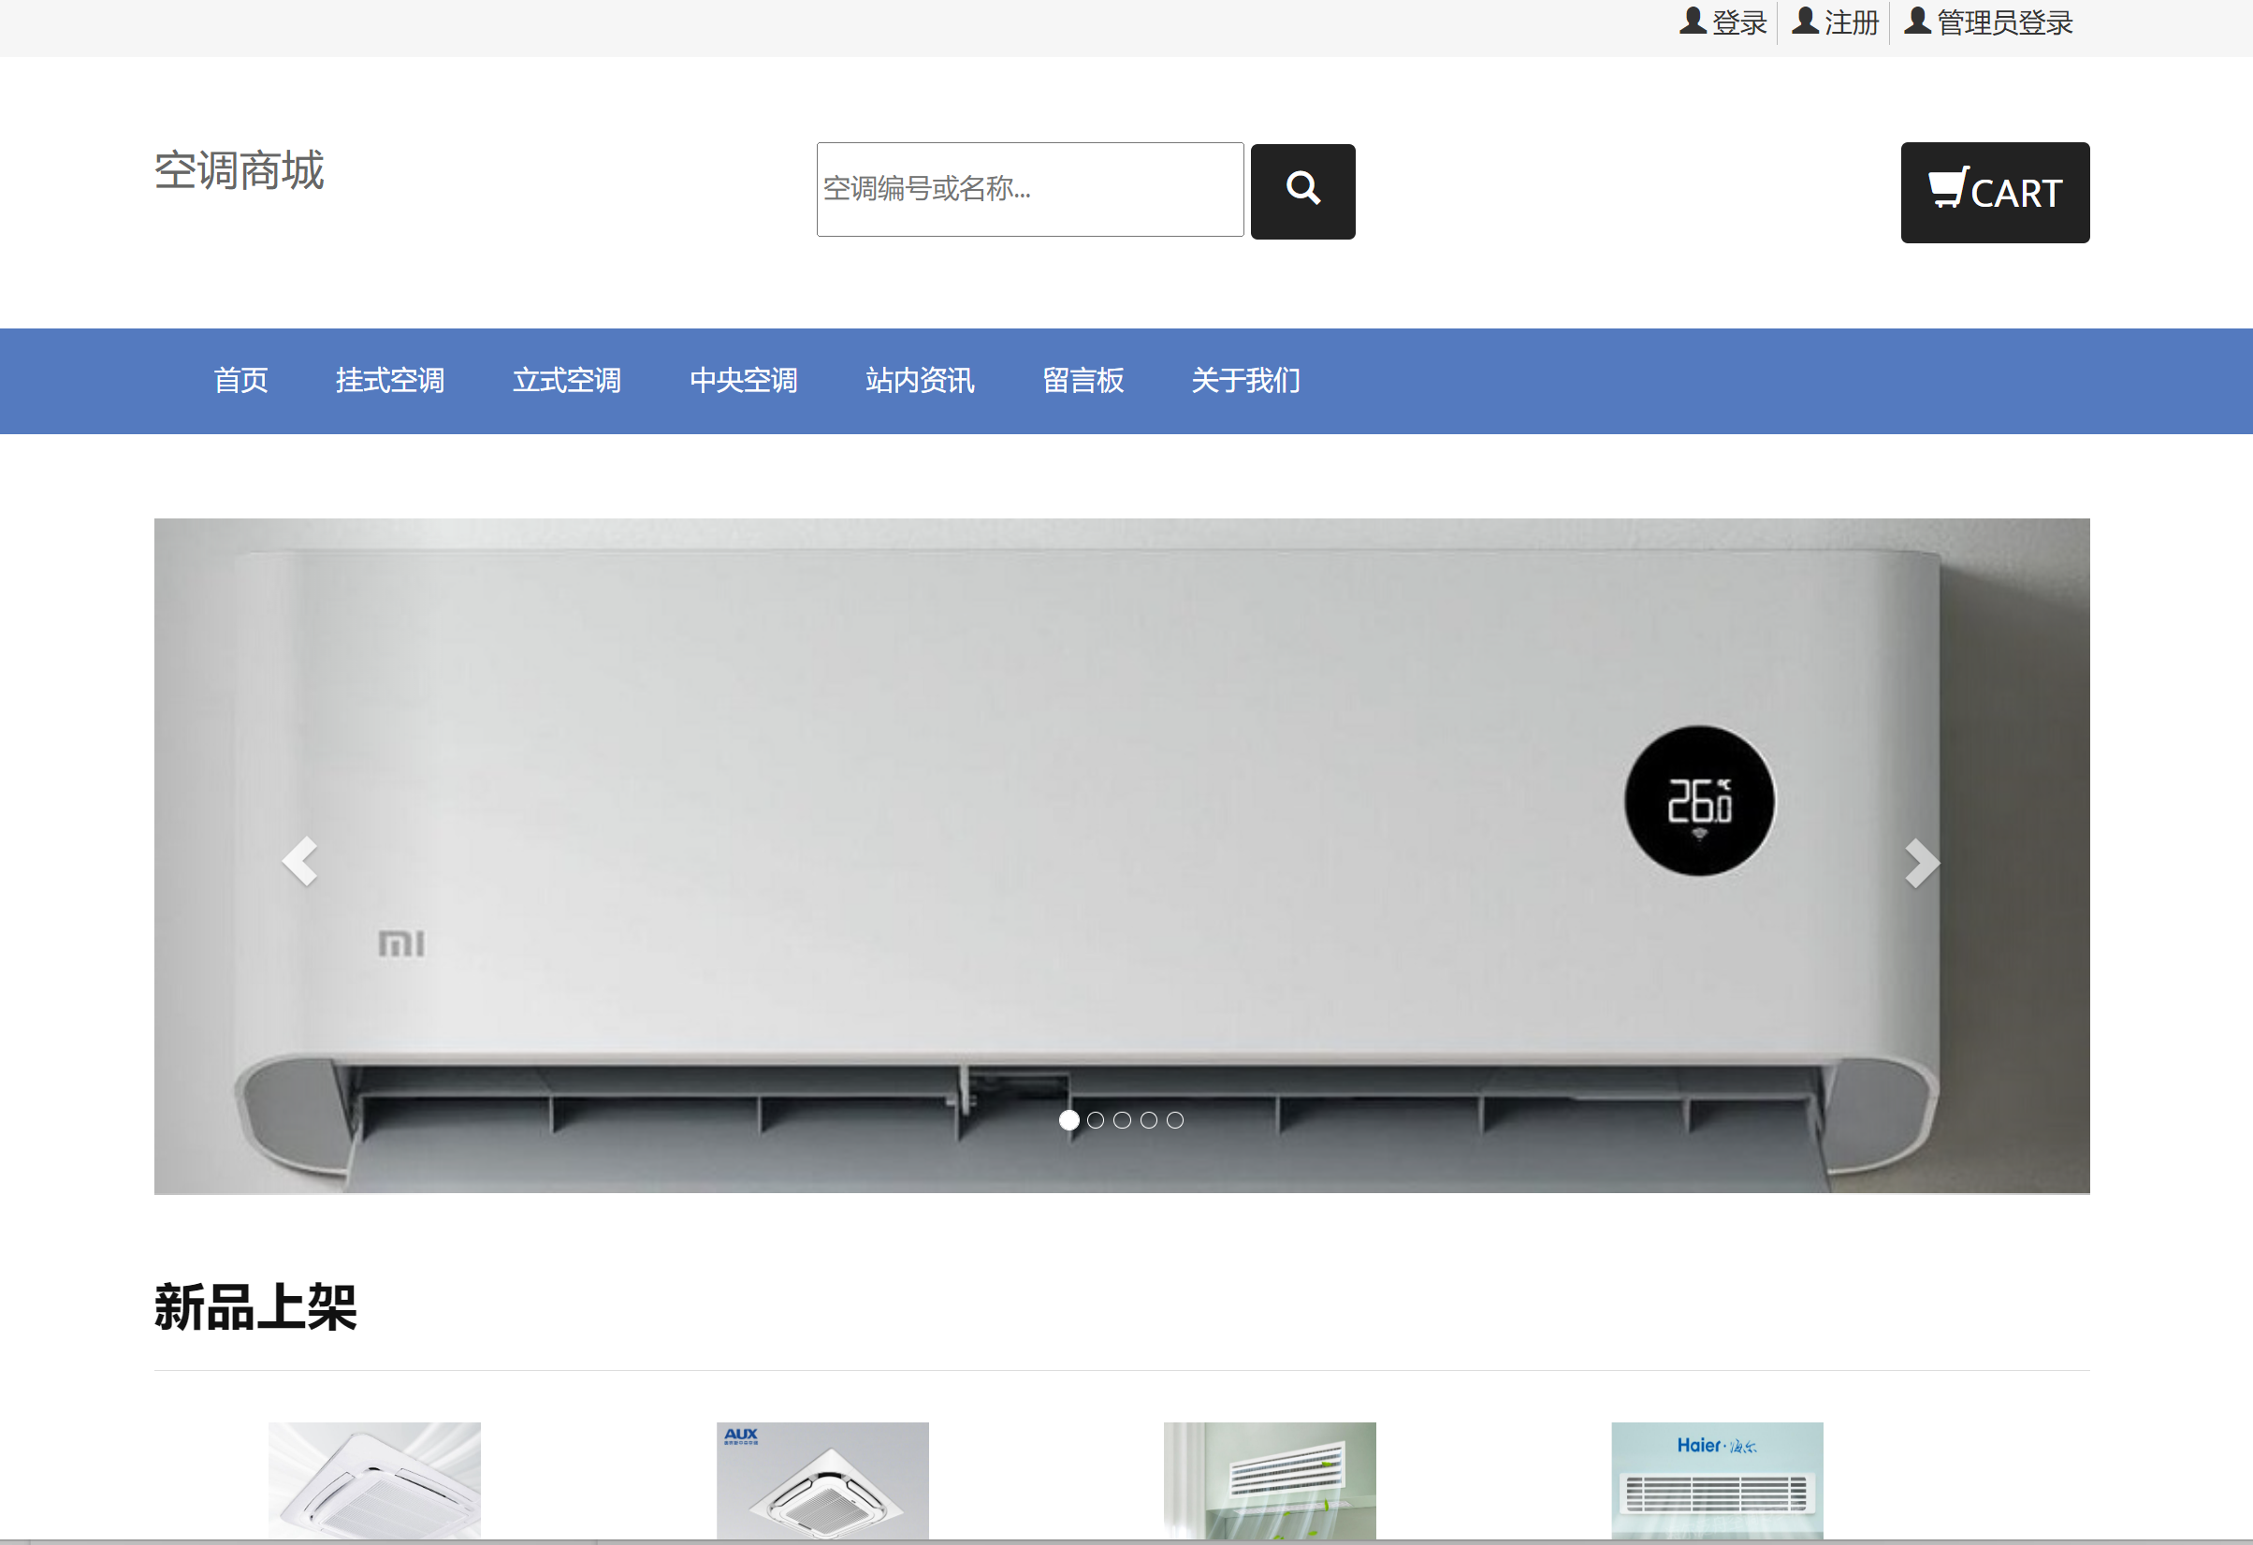2253x1545 pixels.
Task: Open the 留言板 message board
Action: click(x=1083, y=380)
